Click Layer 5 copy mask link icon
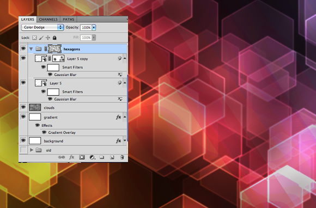Image resolution: width=316 pixels, height=208 pixels. tap(50, 58)
